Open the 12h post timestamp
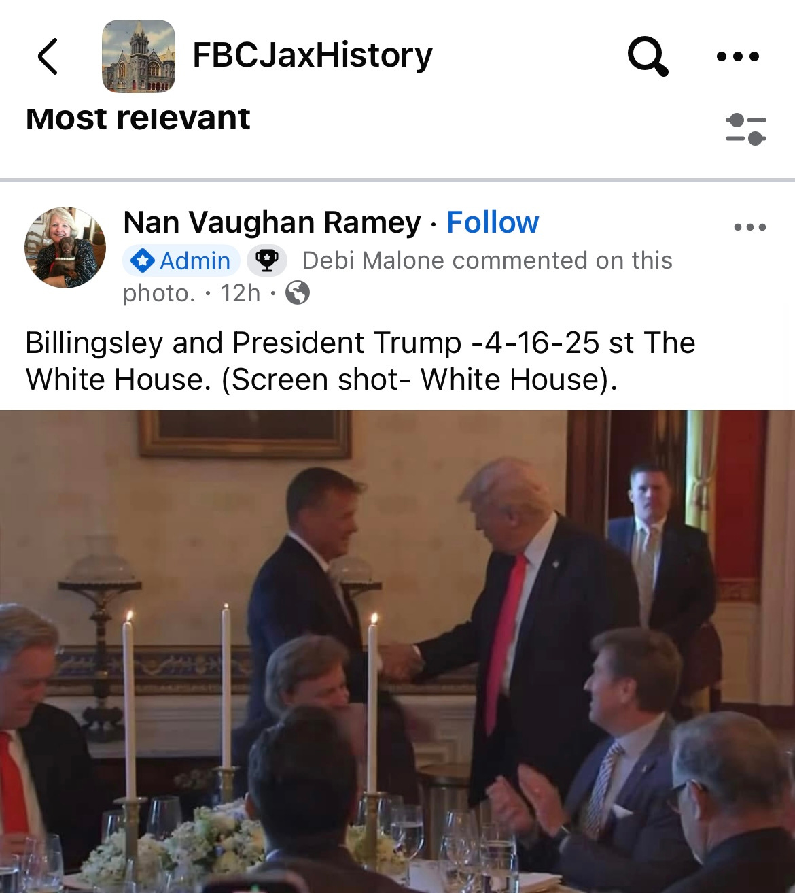This screenshot has width=795, height=893. point(241,293)
